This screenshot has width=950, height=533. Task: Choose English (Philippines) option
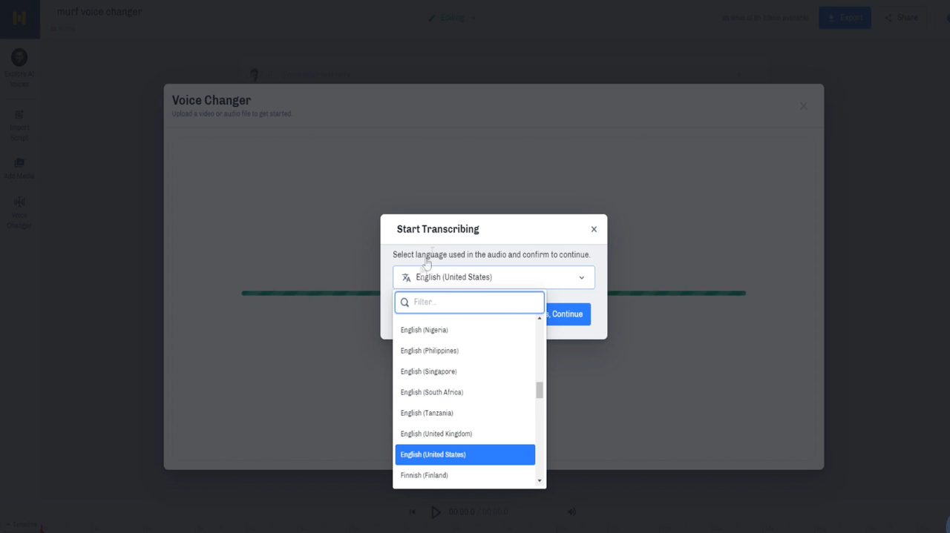point(465,351)
